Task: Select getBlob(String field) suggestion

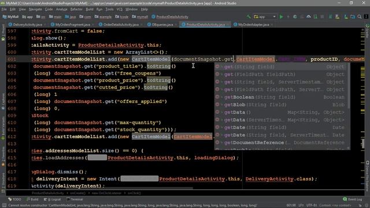Action: [x=280, y=105]
